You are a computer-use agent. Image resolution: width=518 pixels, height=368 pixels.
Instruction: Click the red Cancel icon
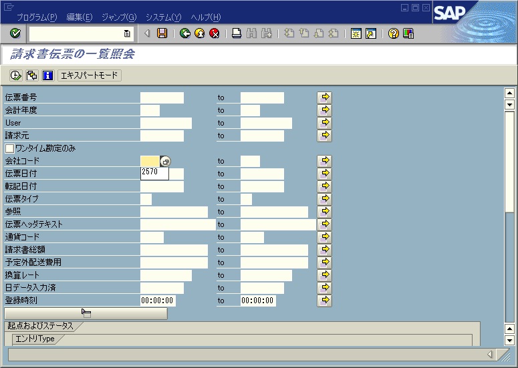point(214,33)
